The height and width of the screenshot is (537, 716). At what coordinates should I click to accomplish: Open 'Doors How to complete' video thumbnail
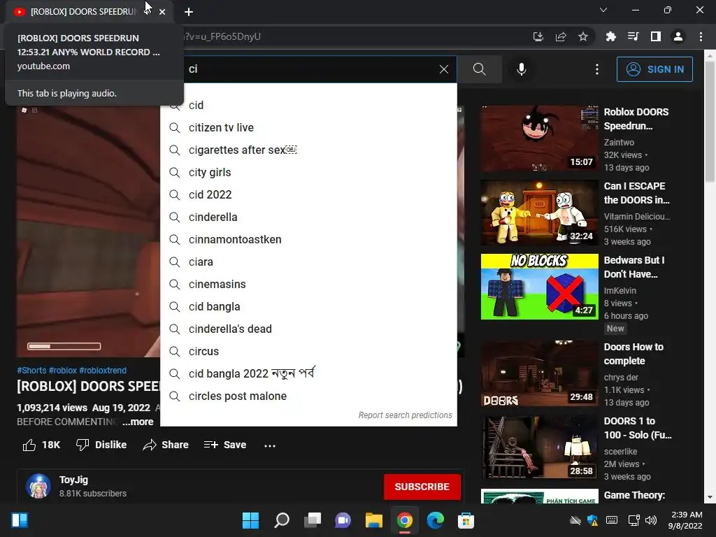539,373
